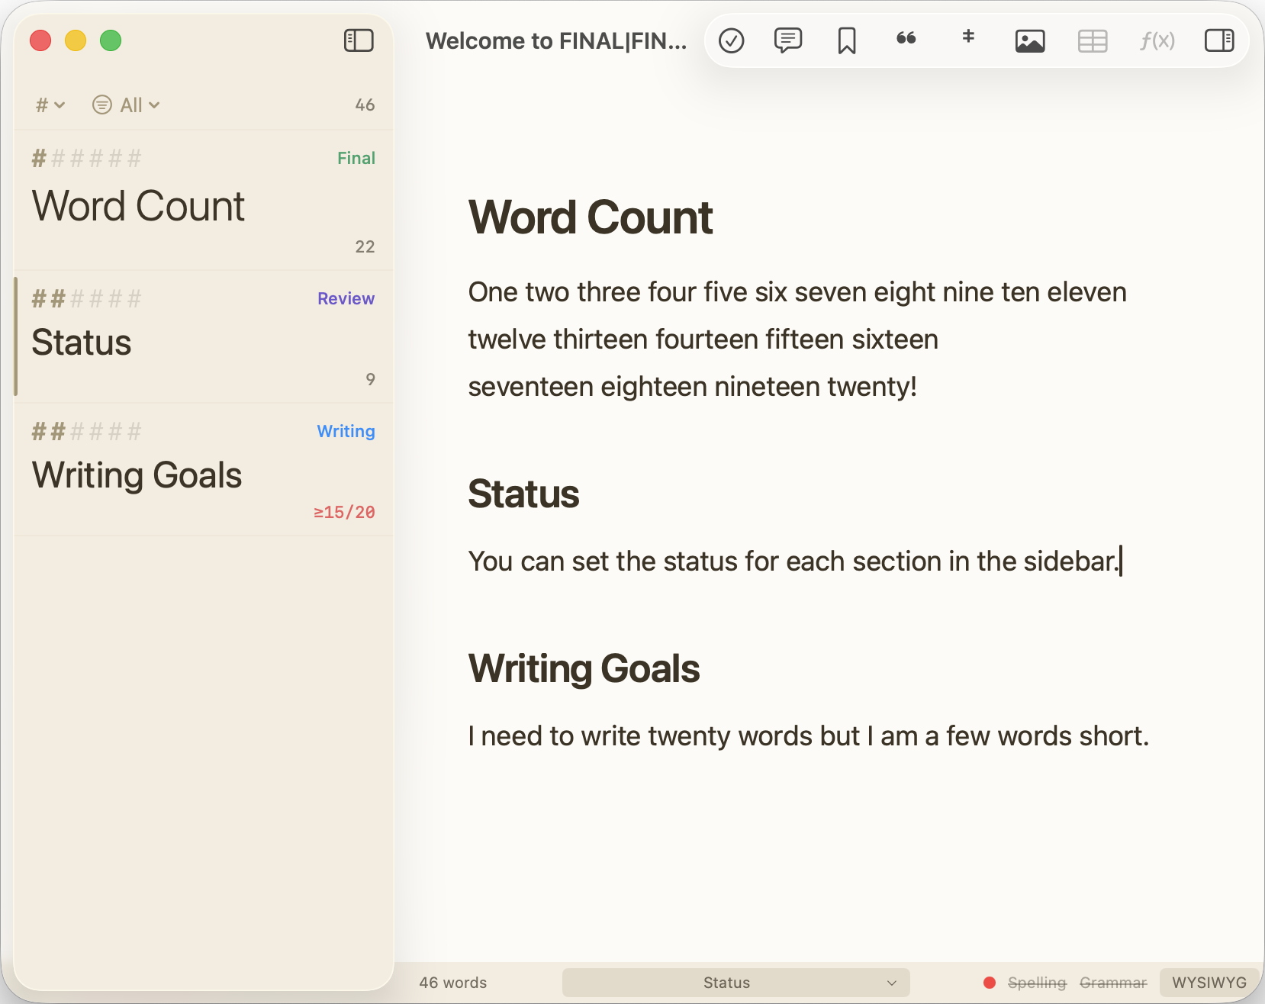Click the Writing Goals heading in editor
Viewport: 1265px width, 1004px height.
pos(584,669)
